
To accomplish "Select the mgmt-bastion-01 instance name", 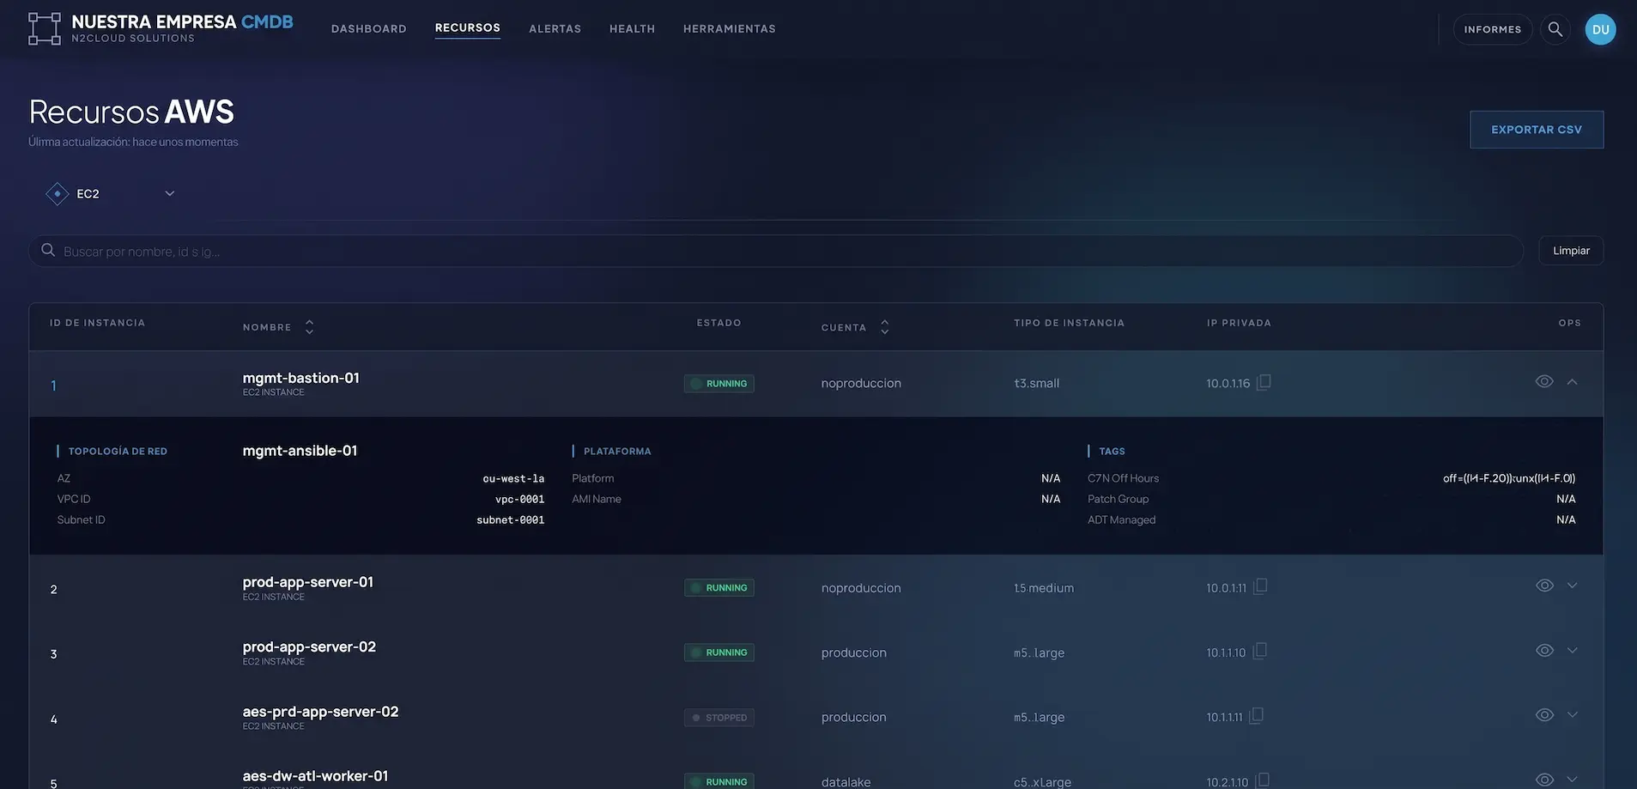I will point(300,378).
